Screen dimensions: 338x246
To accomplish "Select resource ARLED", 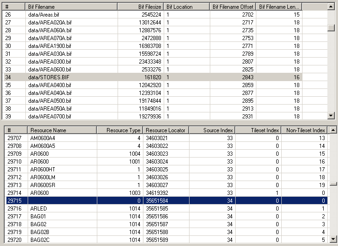I will (x=166, y=209).
